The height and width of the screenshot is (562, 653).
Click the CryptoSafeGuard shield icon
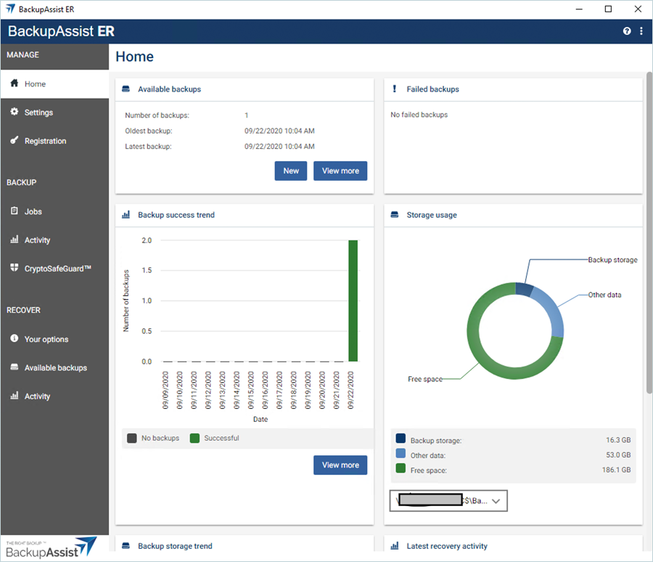(14, 268)
